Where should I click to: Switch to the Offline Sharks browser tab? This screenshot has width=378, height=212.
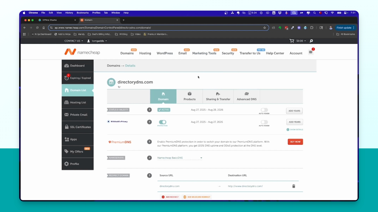pos(57,20)
